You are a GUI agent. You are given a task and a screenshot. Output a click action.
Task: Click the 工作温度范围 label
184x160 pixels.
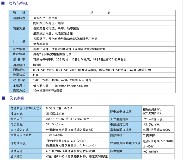coord(119,119)
